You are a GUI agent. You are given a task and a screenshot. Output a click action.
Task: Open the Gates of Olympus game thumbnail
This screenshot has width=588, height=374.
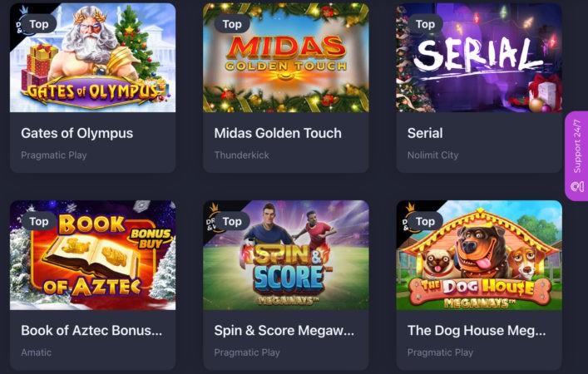[92, 57]
